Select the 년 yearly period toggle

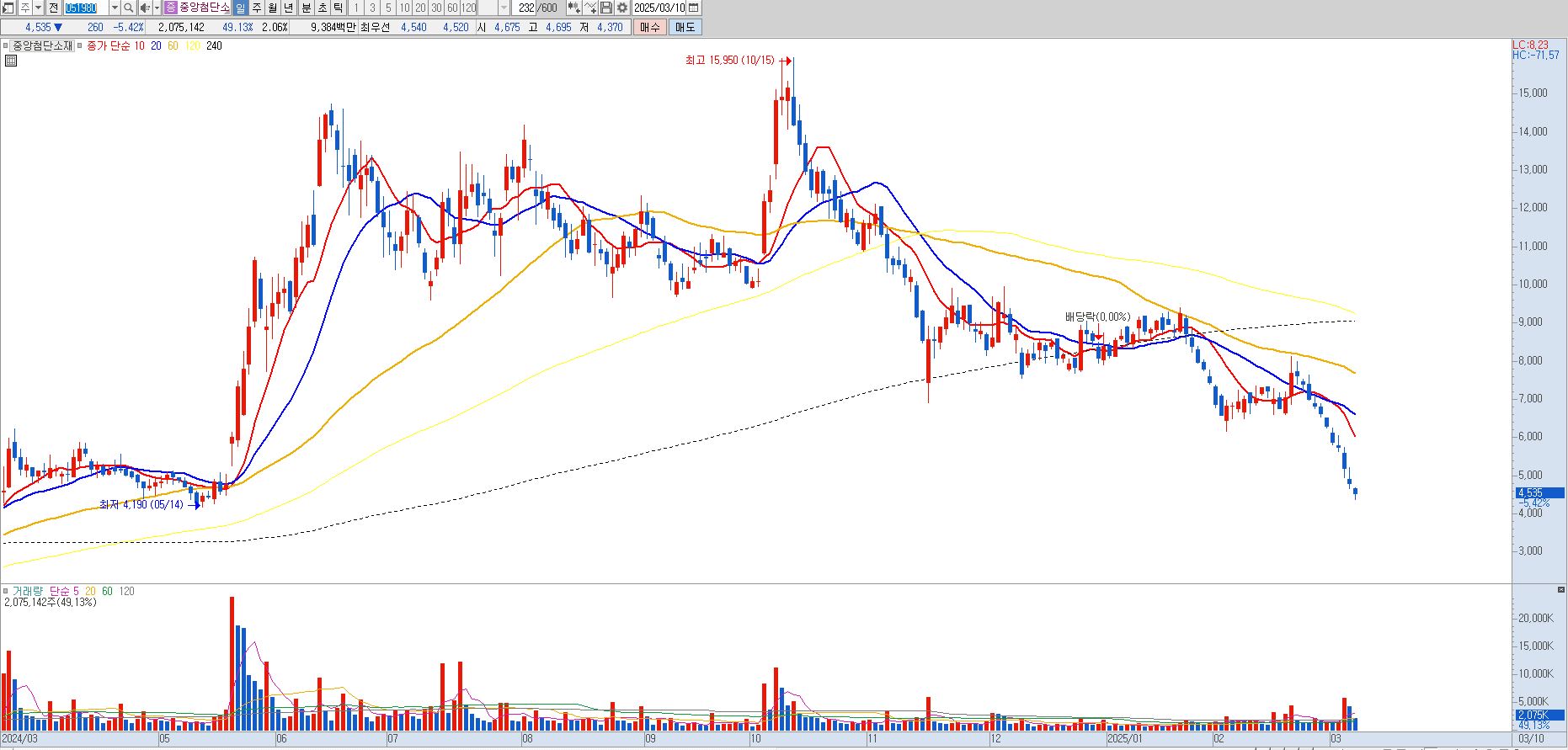tap(288, 8)
